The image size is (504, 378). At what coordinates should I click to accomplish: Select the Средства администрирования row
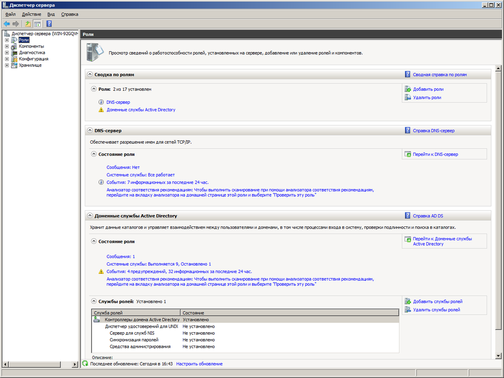[x=245, y=346]
